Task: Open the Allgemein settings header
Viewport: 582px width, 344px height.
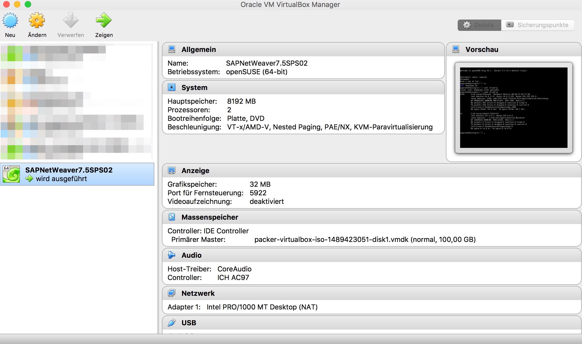Action: tap(303, 49)
